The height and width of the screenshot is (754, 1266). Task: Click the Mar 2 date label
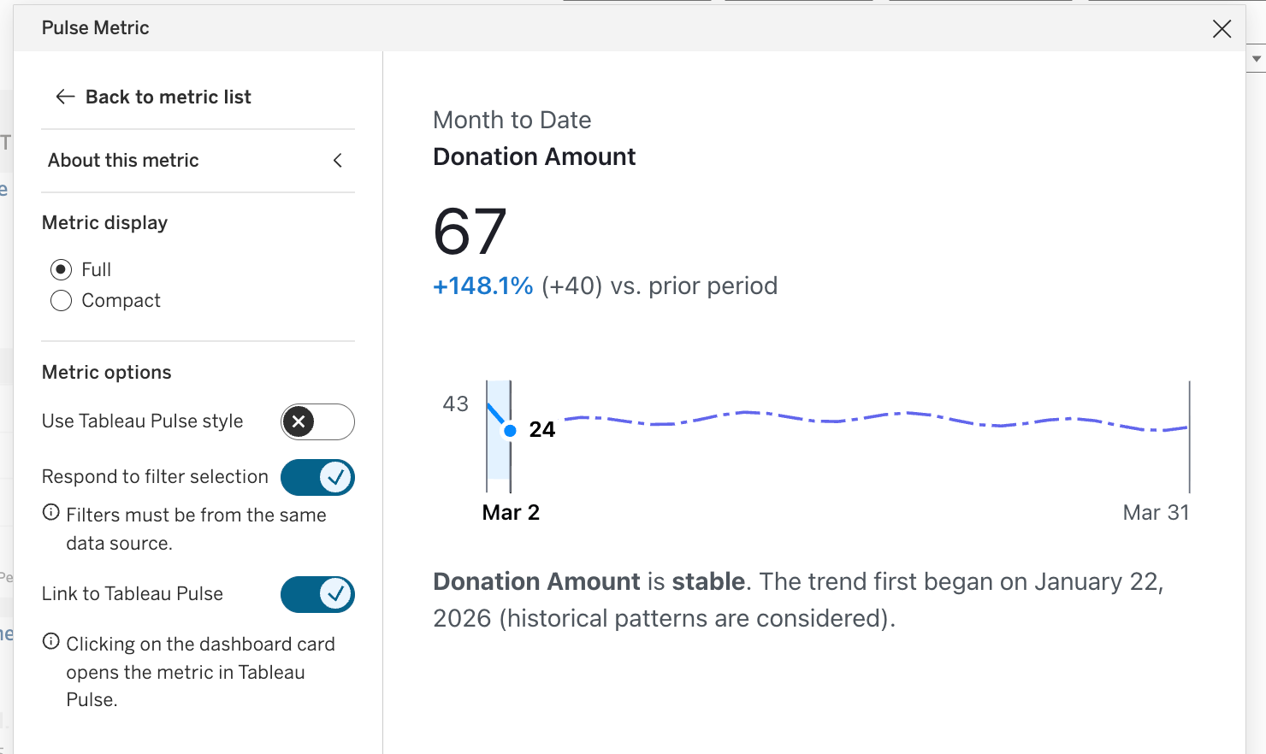[511, 513]
